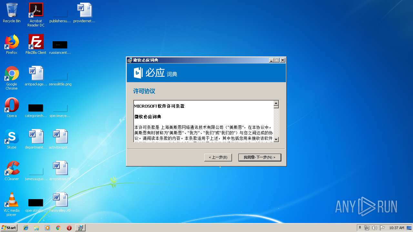The image size is (413, 232).
Task: Click the MICROSOFT软件许可条款 heading
Action: coord(159,106)
